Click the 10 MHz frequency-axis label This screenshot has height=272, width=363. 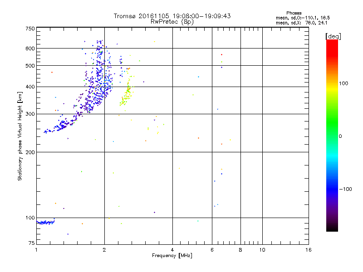[262, 250]
